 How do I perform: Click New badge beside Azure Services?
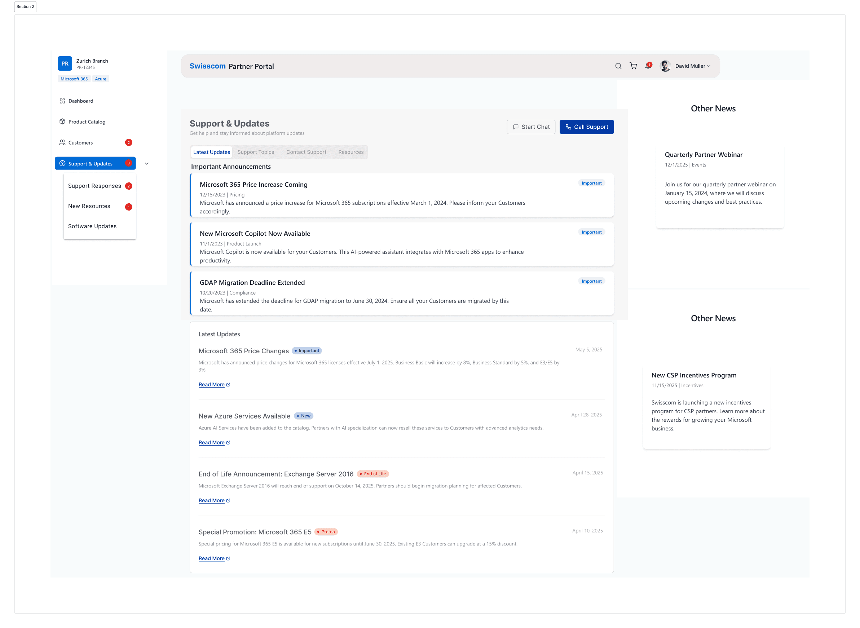click(303, 416)
